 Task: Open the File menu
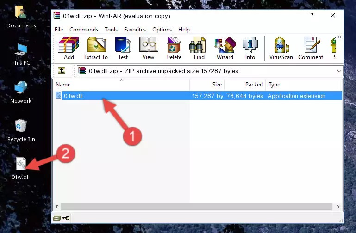click(59, 30)
